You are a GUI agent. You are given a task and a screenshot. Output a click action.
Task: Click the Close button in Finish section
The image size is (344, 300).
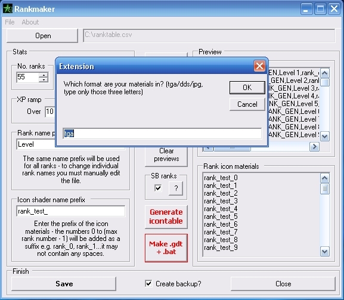[283, 284]
